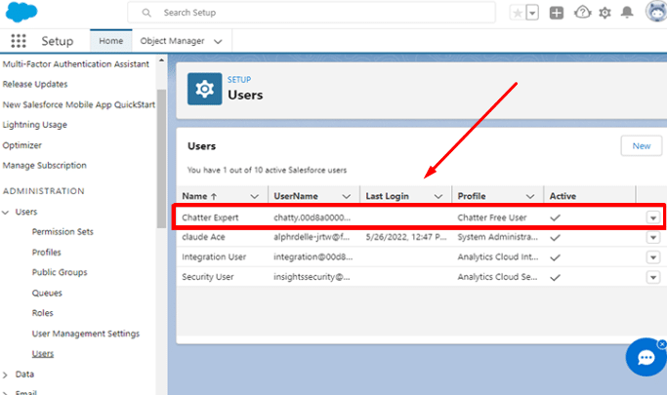Image resolution: width=667 pixels, height=395 pixels.
Task: Open Multi-Factor Authentication Assistant
Action: 76,64
